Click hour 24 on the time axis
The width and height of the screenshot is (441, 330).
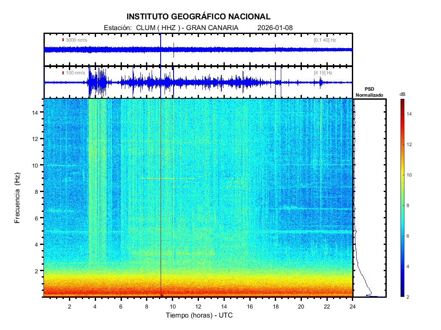pyautogui.click(x=353, y=306)
